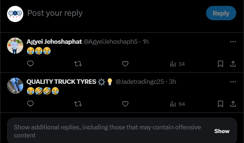
Task: Repost Agyei Jehoshaphat's reply
Action: coord(78,64)
